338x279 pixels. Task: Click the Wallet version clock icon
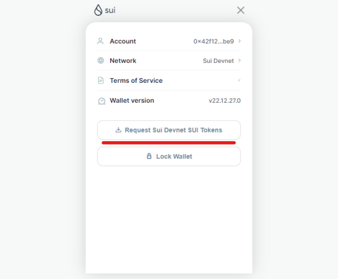pos(102,101)
